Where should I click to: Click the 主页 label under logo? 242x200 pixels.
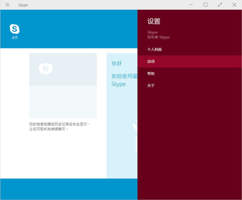tap(15, 38)
